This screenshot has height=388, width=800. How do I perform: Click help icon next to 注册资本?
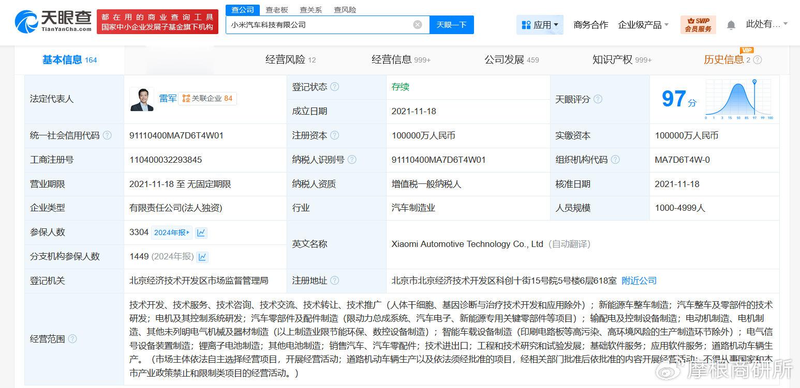335,135
